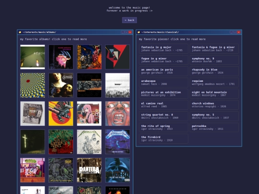The width and height of the screenshot is (259, 194).
Task: Open Metallica Ride the Lightning album
Action: (x=118, y=142)
